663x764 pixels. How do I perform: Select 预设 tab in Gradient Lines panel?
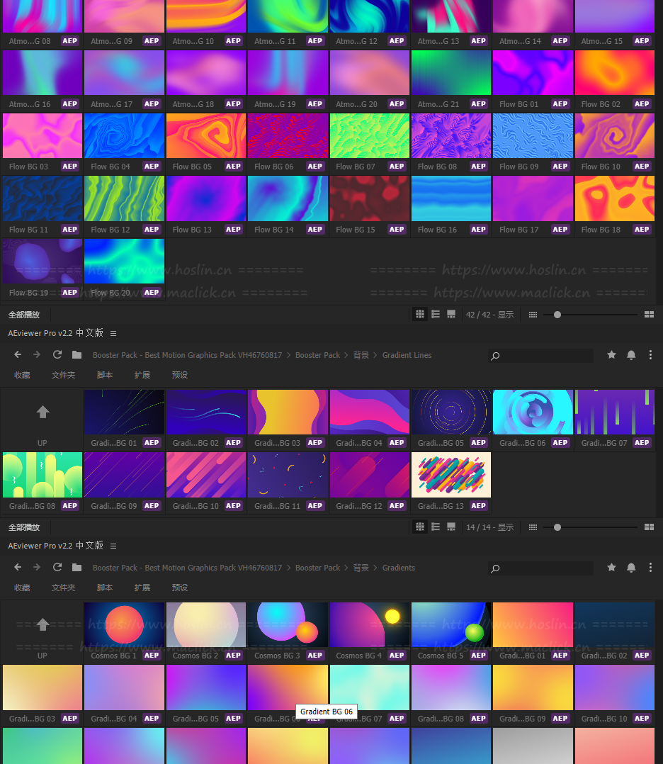180,375
